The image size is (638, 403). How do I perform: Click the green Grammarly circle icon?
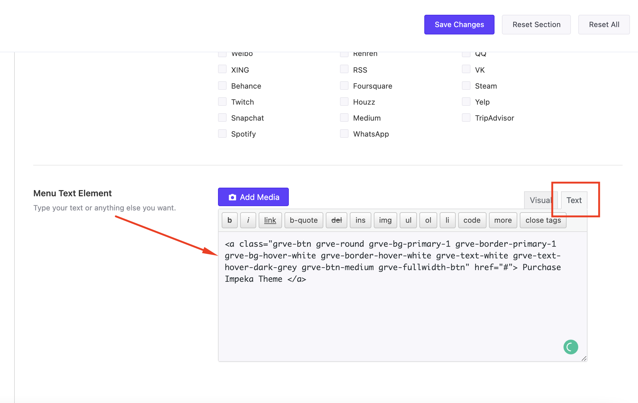pos(571,347)
